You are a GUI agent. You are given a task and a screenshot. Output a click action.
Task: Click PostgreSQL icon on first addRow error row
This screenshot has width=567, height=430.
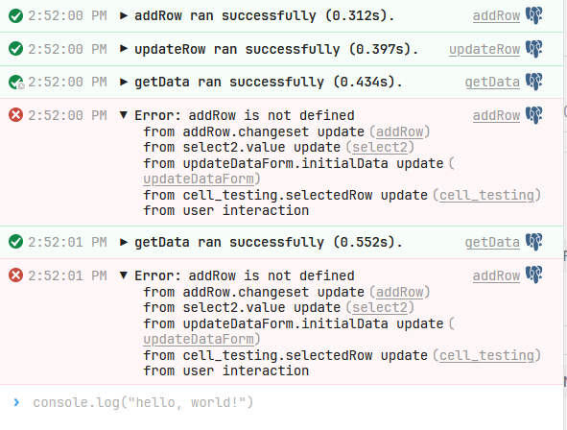[533, 115]
